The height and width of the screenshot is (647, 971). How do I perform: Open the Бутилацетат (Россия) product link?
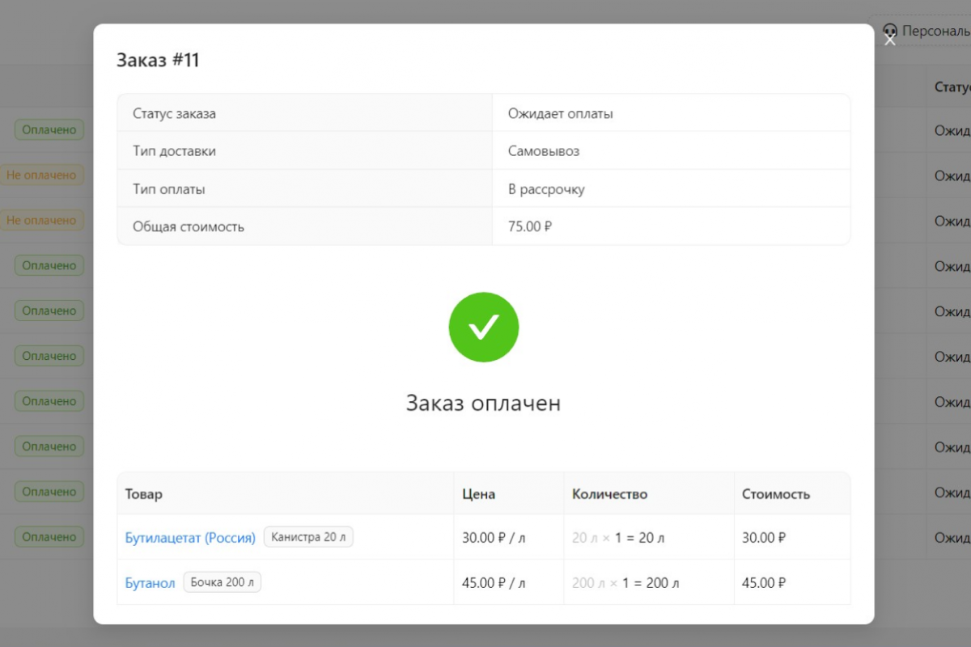(x=191, y=537)
